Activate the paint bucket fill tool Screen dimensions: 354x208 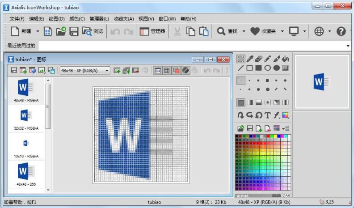285,59
